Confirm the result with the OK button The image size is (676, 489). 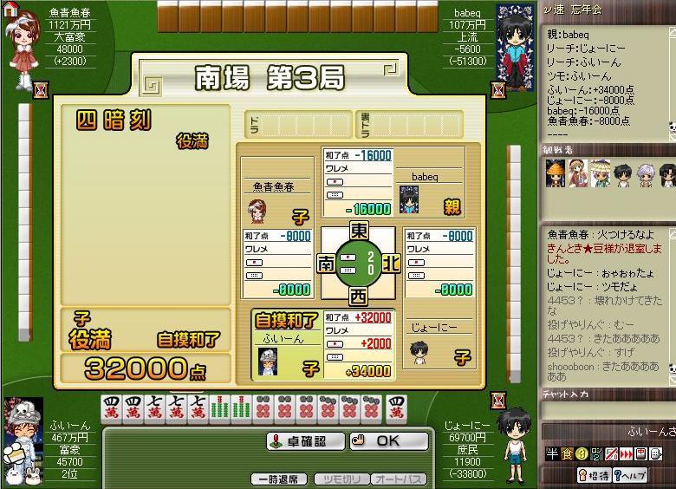coord(389,440)
